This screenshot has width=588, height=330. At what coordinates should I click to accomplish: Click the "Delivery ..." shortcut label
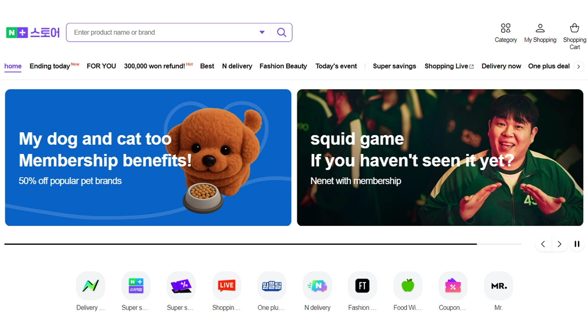tap(90, 308)
